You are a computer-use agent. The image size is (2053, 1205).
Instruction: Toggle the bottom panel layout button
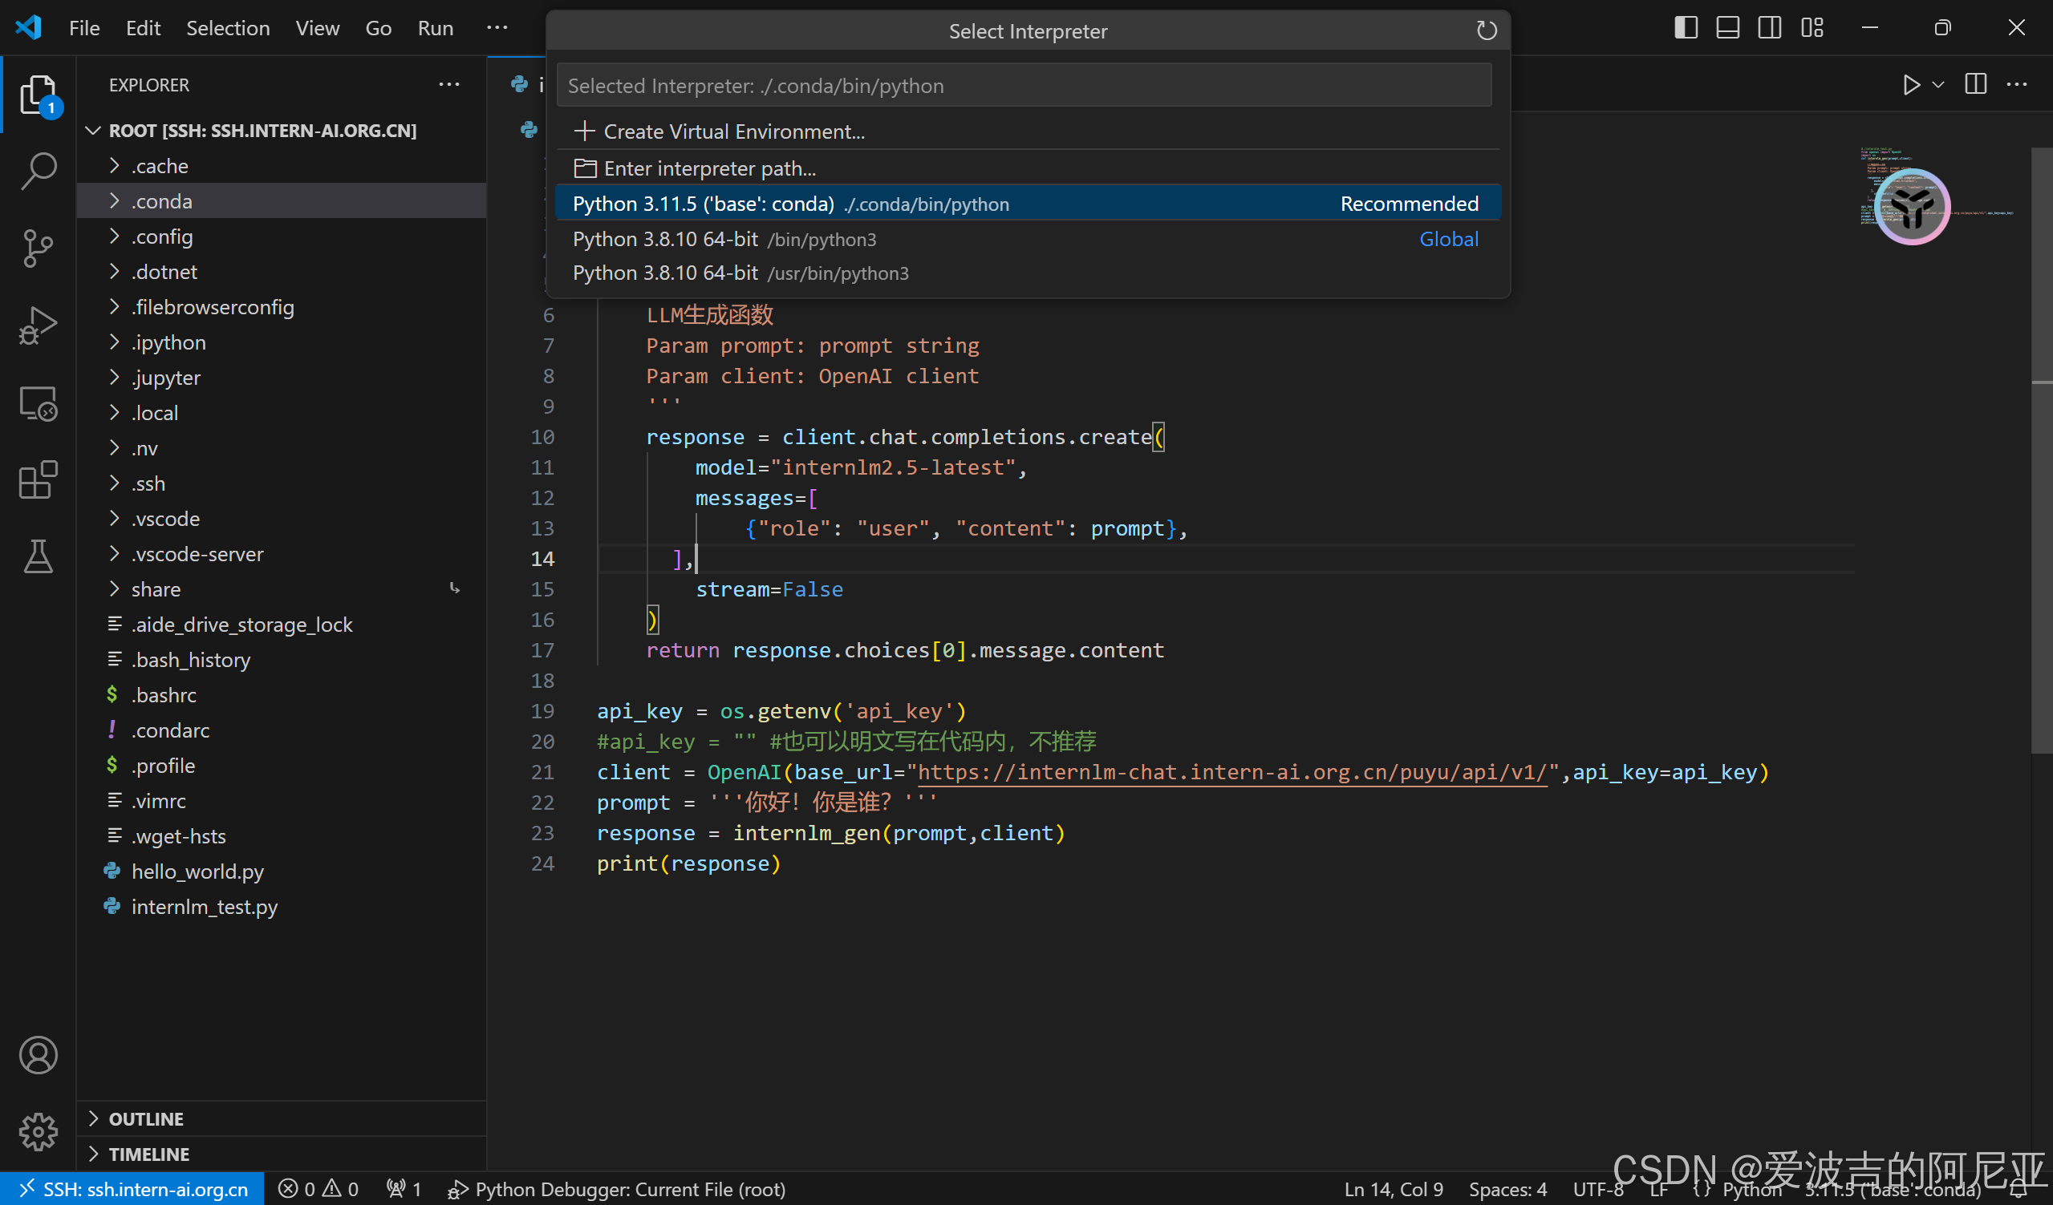point(1727,28)
